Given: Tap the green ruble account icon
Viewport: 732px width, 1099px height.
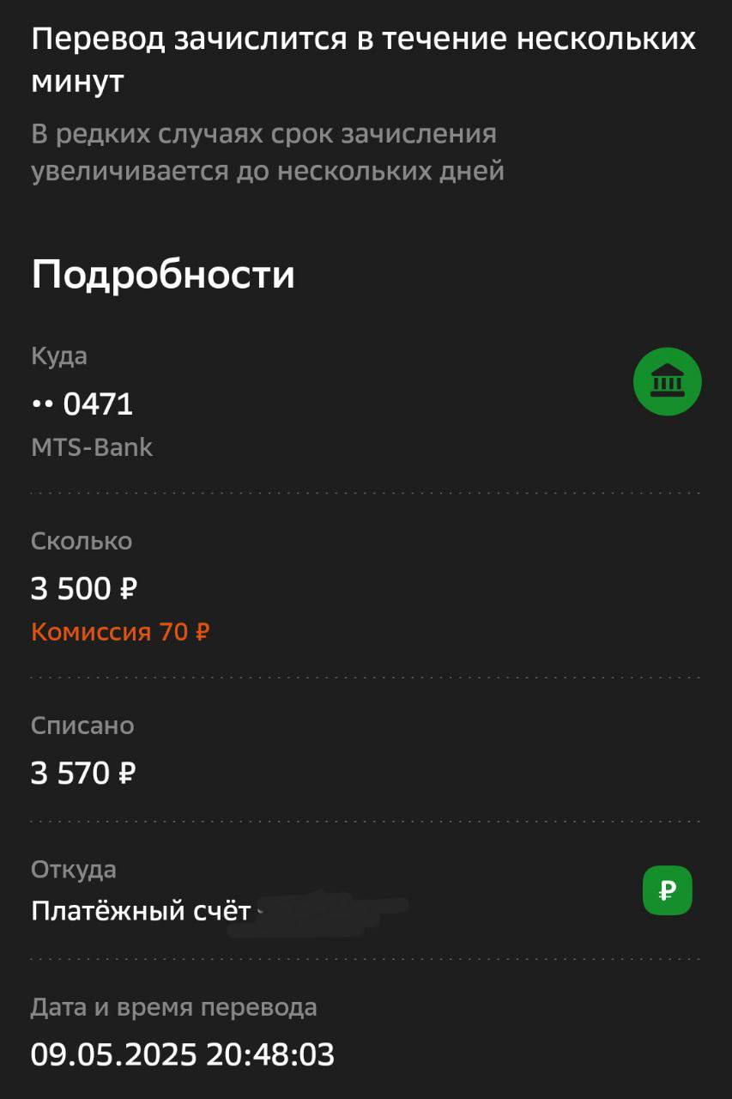Looking at the screenshot, I should (x=667, y=890).
